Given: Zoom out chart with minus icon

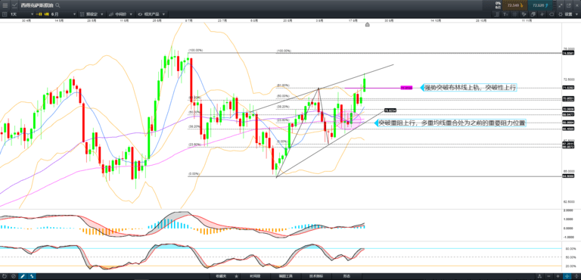Looking at the screenshot, I should coord(548,276).
